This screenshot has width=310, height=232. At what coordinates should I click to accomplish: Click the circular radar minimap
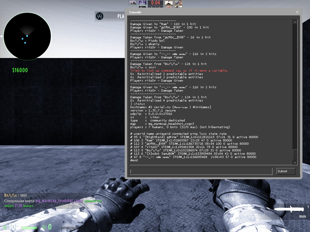pos(27,36)
